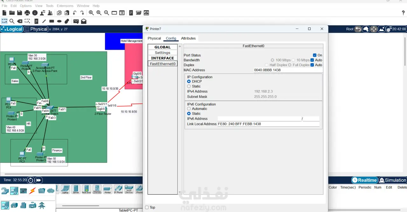Pick the Delete tool
The image size is (407, 212).
pyautogui.click(x=20, y=21)
